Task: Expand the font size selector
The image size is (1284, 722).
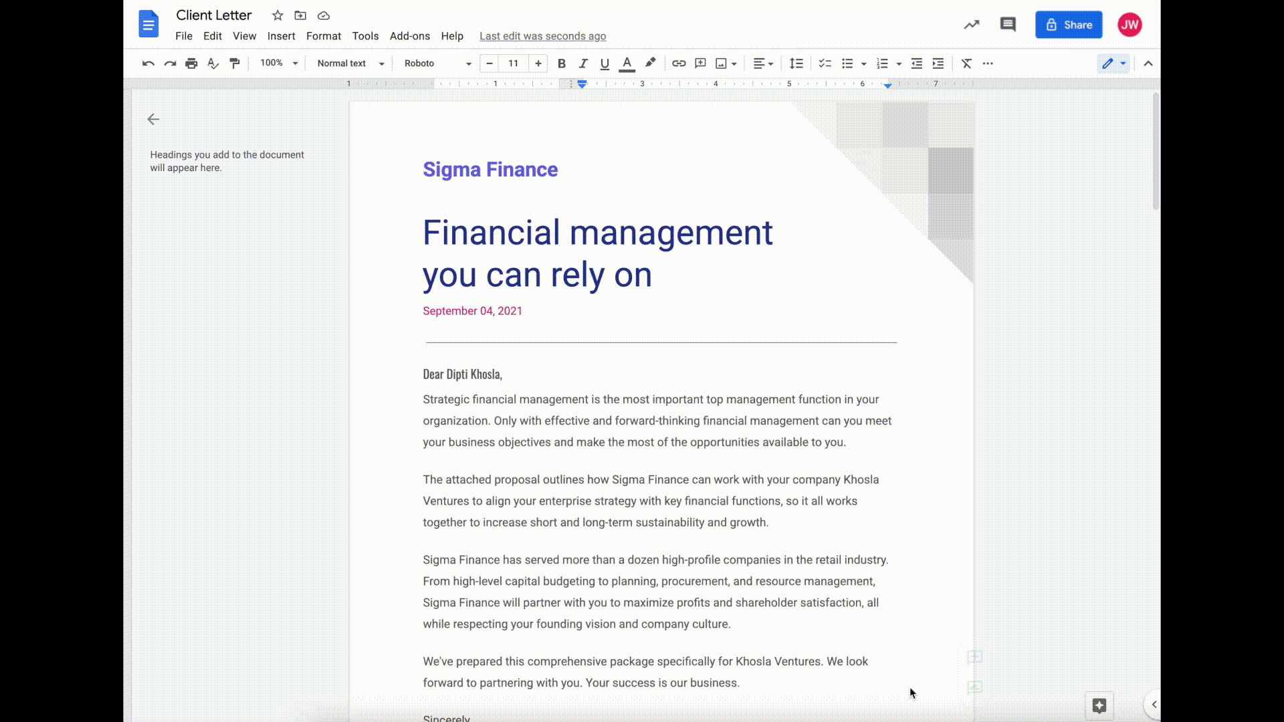Action: [513, 63]
